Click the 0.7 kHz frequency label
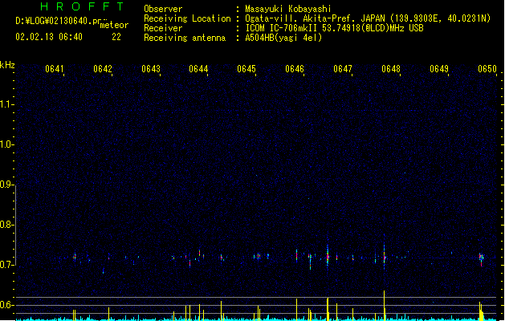This screenshot has height=321, width=505. tap(6, 265)
